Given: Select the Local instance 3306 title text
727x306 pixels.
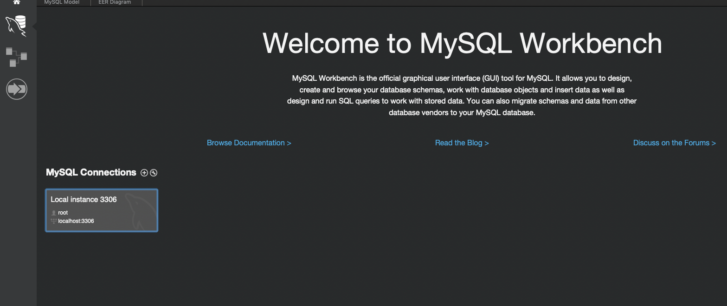Looking at the screenshot, I should 84,200.
